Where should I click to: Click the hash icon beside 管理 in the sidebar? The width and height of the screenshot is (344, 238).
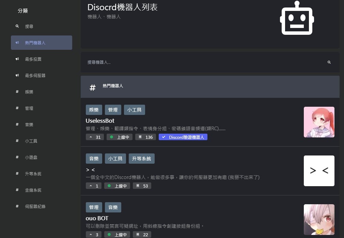tap(17, 108)
